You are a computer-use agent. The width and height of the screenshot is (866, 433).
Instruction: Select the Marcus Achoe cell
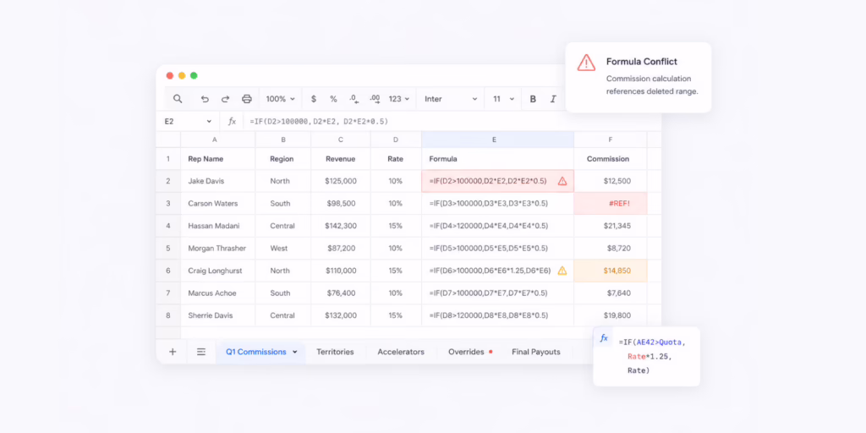pos(217,293)
